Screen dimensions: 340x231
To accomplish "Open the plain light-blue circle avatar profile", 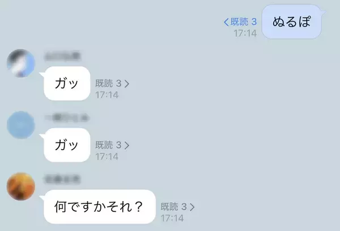I will [x=21, y=125].
